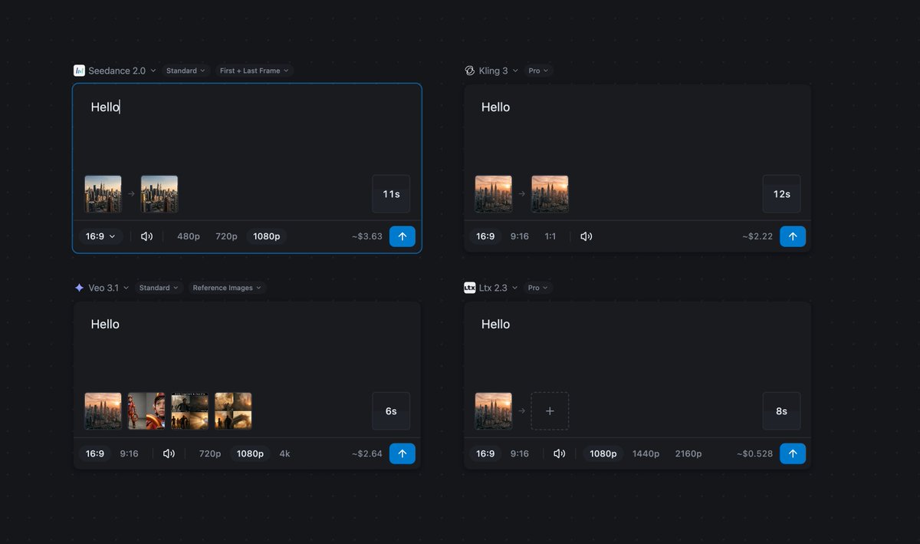Select 1:1 ratio in Kling card
Screen dimensions: 920x544
click(x=550, y=236)
